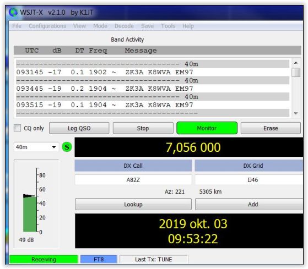Click the Last Tx: TUNE status field
The height and width of the screenshot is (269, 308).
(154, 260)
